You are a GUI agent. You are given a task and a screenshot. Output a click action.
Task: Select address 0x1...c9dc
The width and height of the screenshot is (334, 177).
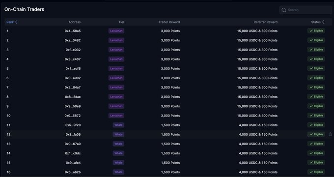tap(73, 153)
